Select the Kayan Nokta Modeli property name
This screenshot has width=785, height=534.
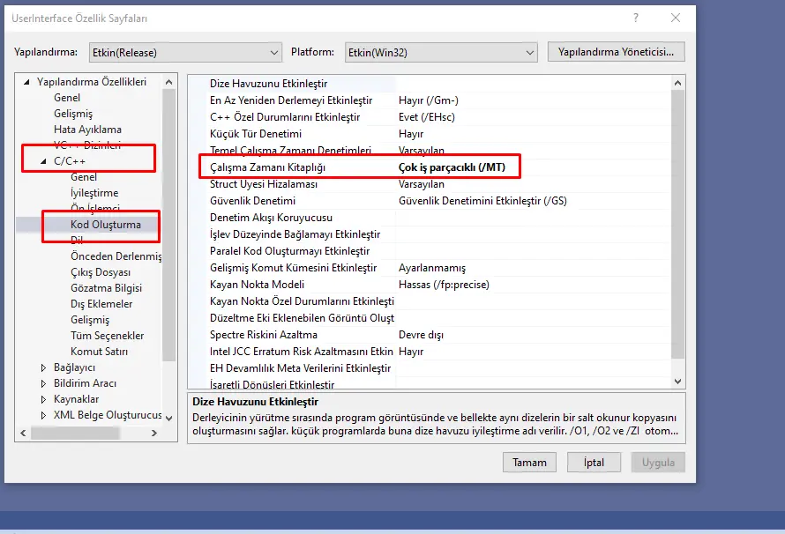coord(258,285)
